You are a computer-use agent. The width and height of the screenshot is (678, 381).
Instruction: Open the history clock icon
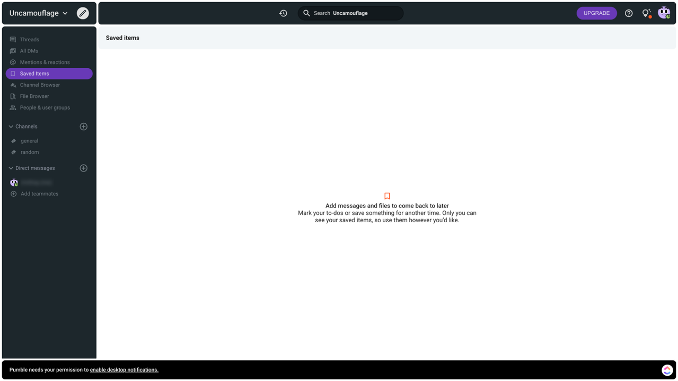(283, 13)
